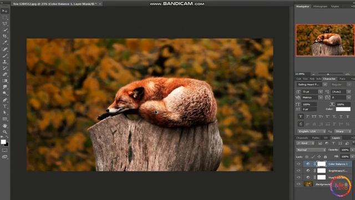Select the Spot Healing Brush tool
The height and width of the screenshot is (200, 355).
4,49
